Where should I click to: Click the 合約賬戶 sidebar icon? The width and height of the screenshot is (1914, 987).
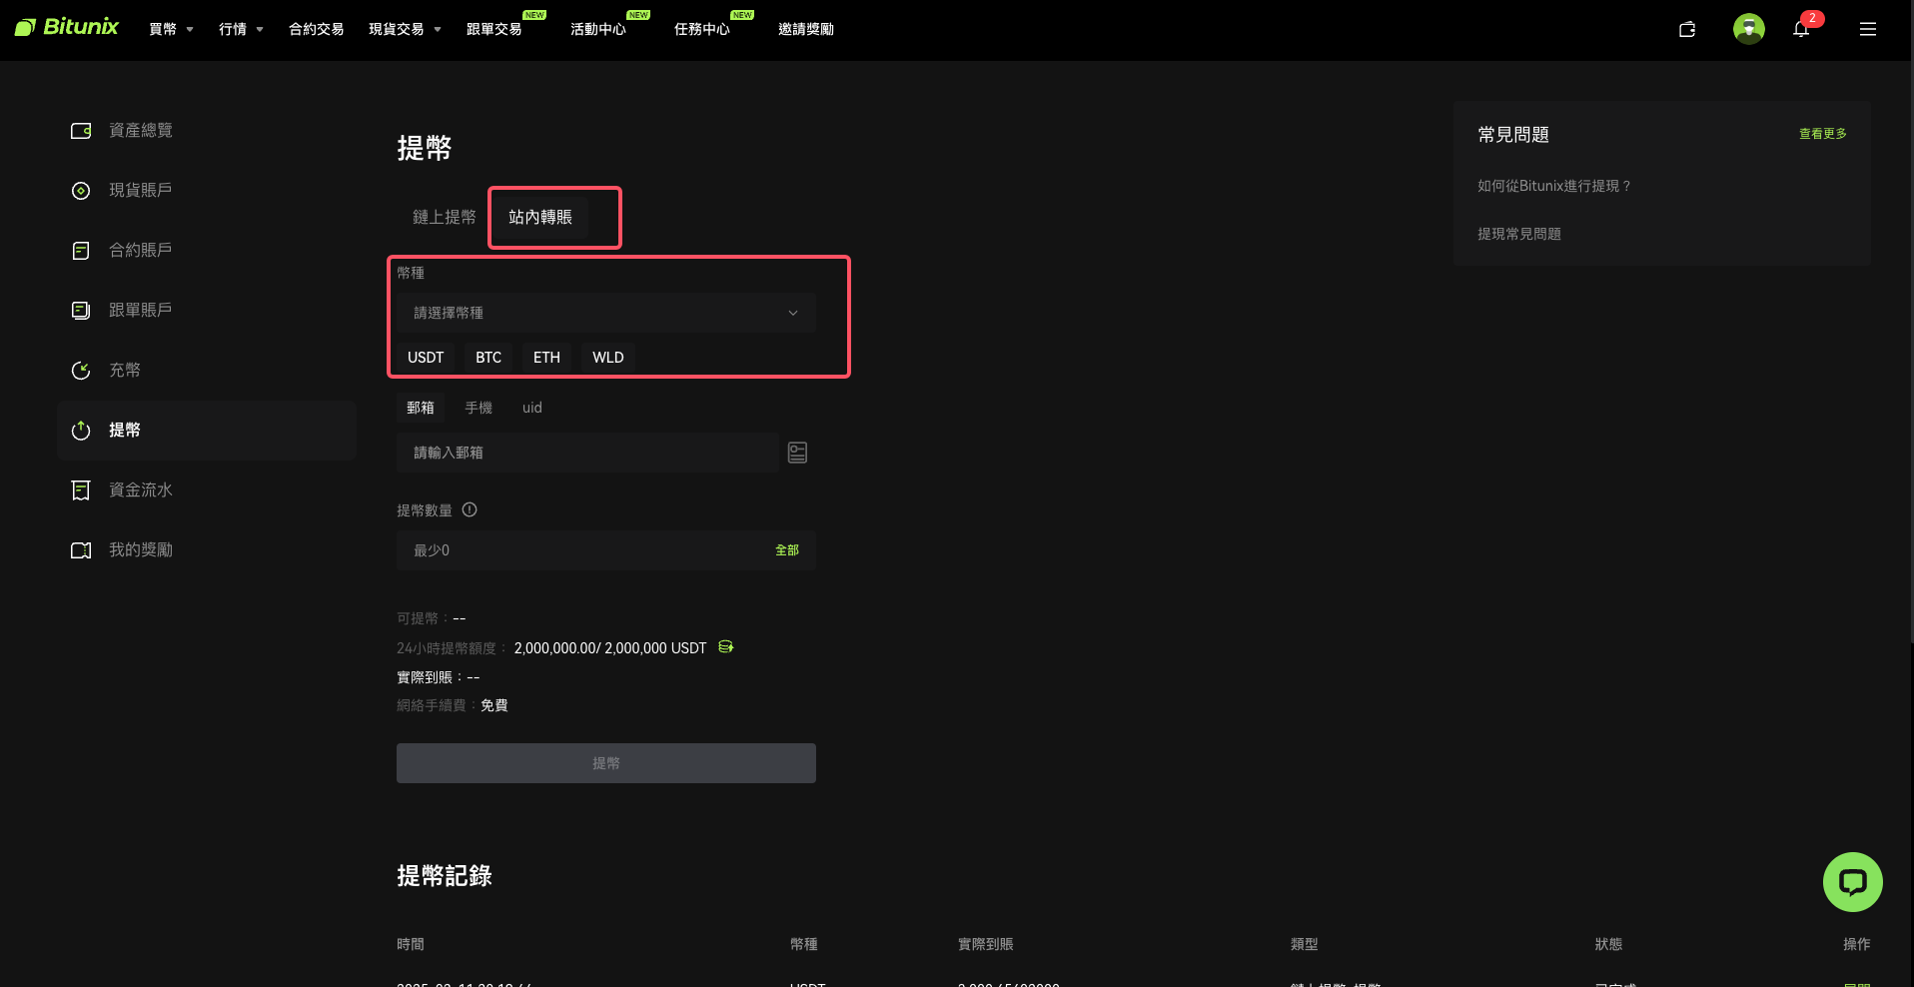click(x=81, y=251)
